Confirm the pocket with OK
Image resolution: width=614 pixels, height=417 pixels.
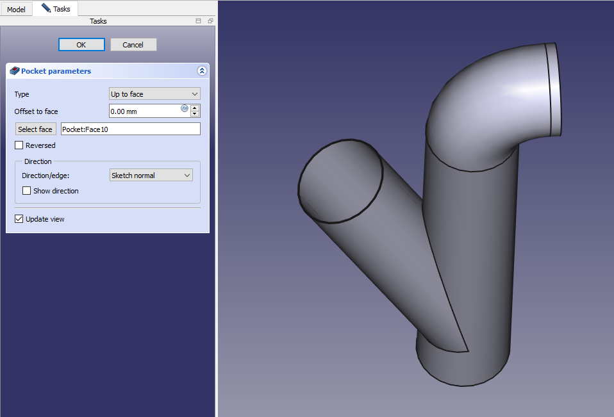click(x=81, y=45)
